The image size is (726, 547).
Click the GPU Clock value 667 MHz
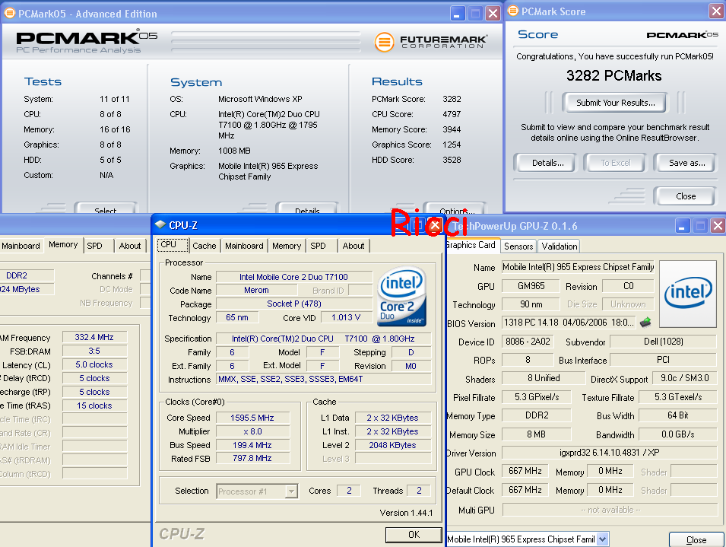[525, 471]
